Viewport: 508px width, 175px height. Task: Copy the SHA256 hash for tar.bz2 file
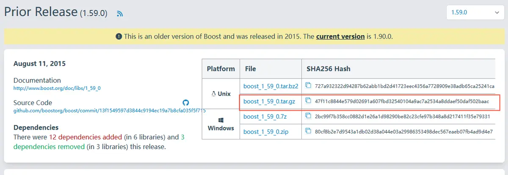pos(309,86)
